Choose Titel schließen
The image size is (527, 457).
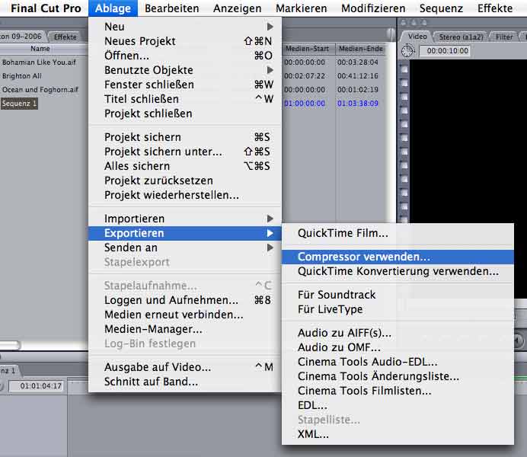pos(185,99)
